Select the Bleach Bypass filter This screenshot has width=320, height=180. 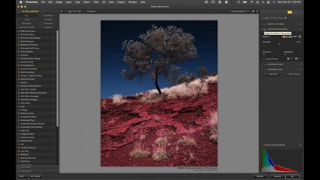[27, 41]
